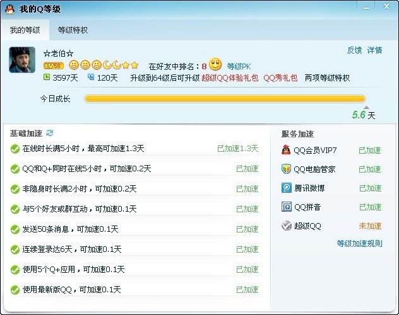
Task: Click the green check for 连续登录达6天
Action: tap(15, 249)
